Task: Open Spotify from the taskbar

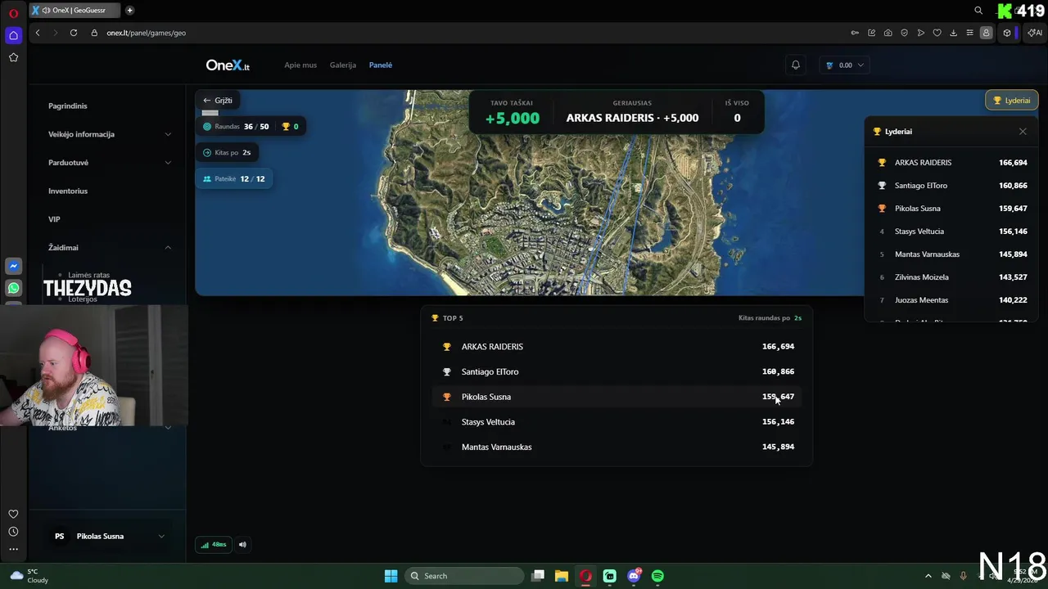Action: click(x=657, y=576)
